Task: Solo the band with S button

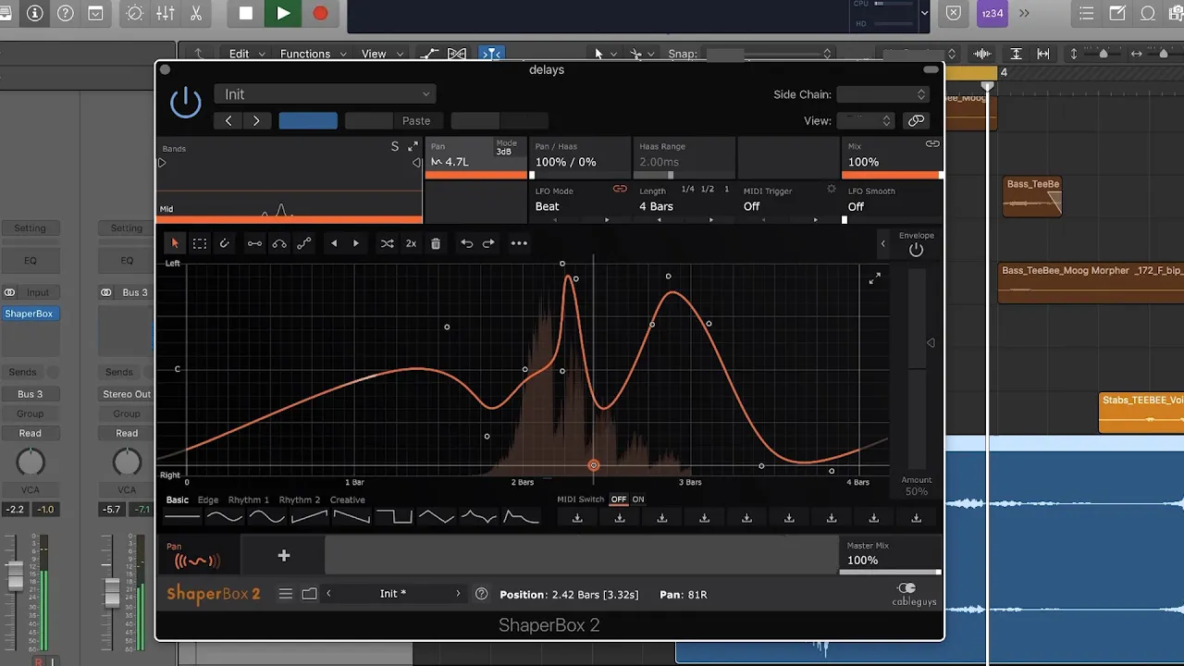Action: [x=395, y=147]
